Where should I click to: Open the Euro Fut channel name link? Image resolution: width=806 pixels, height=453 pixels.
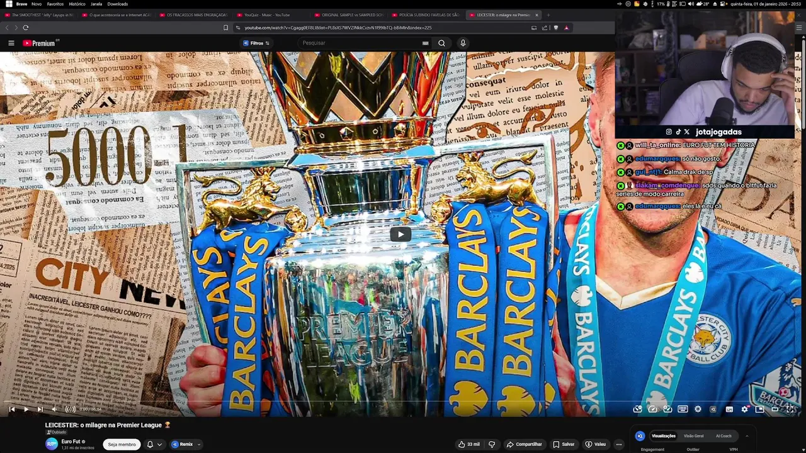click(x=71, y=442)
